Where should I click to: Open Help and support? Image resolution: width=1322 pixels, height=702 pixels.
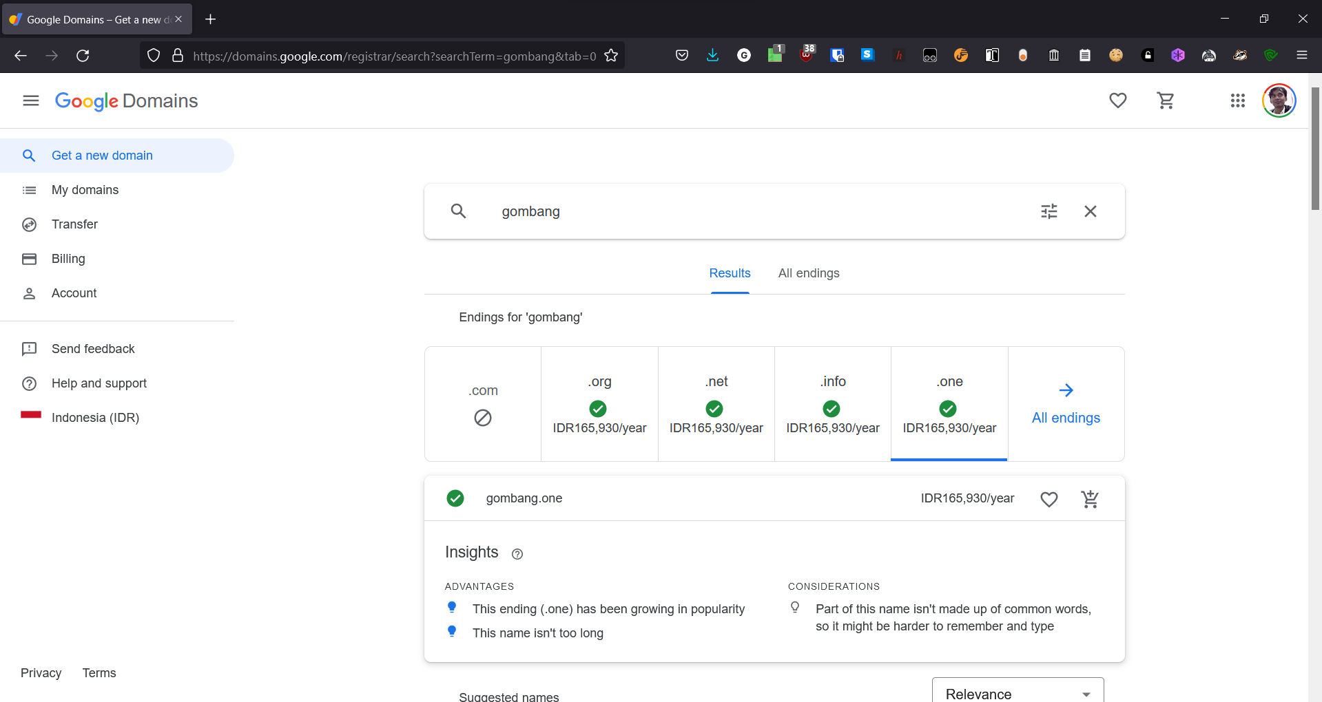point(117,383)
